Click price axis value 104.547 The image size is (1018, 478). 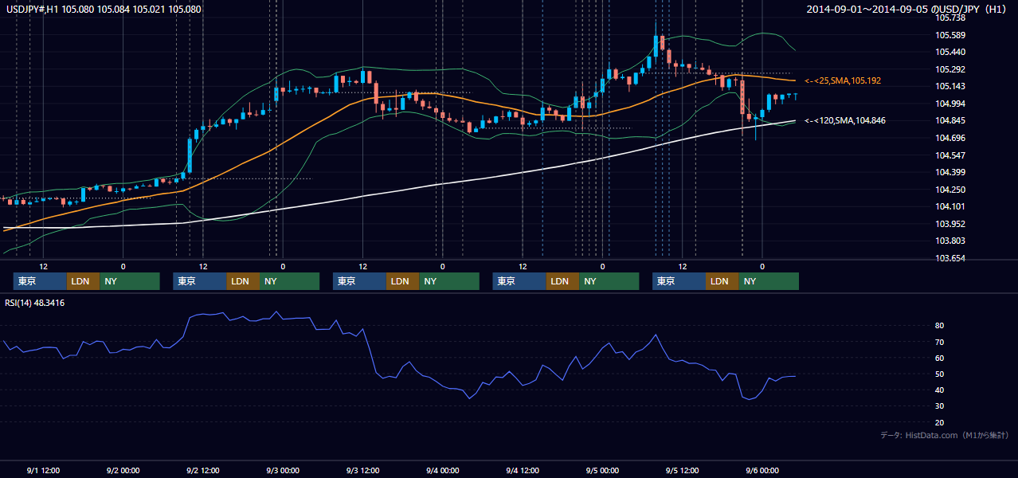[950, 155]
